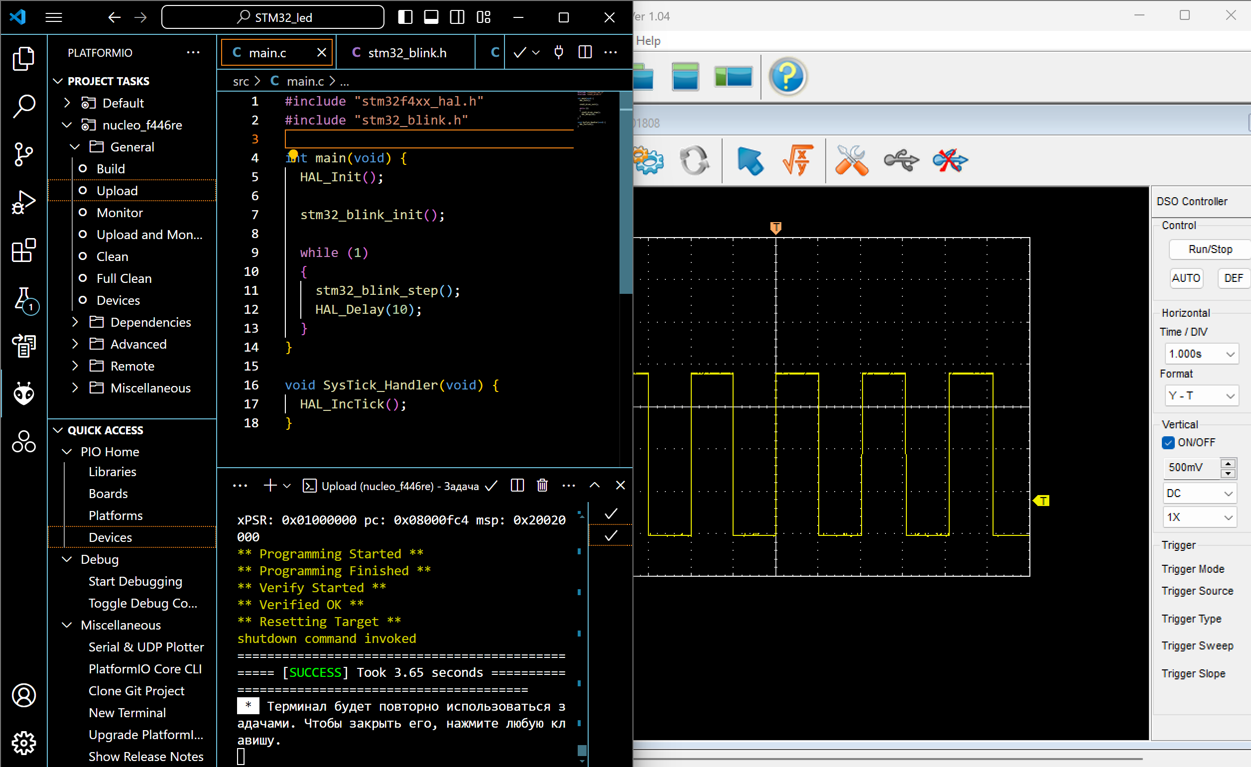Open the Serial Monitor plug icon above the editor
Screen dimensions: 1251x767
(x=558, y=52)
